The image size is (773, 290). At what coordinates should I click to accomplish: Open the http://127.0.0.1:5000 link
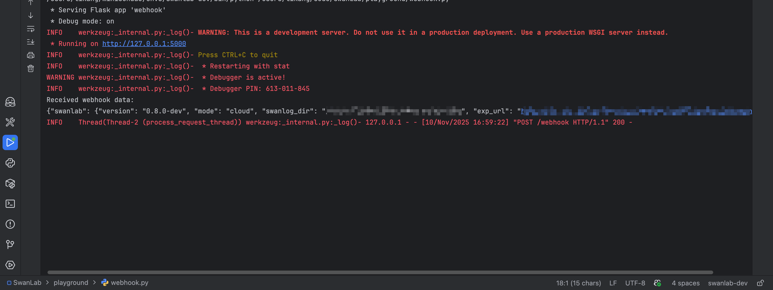pyautogui.click(x=144, y=44)
